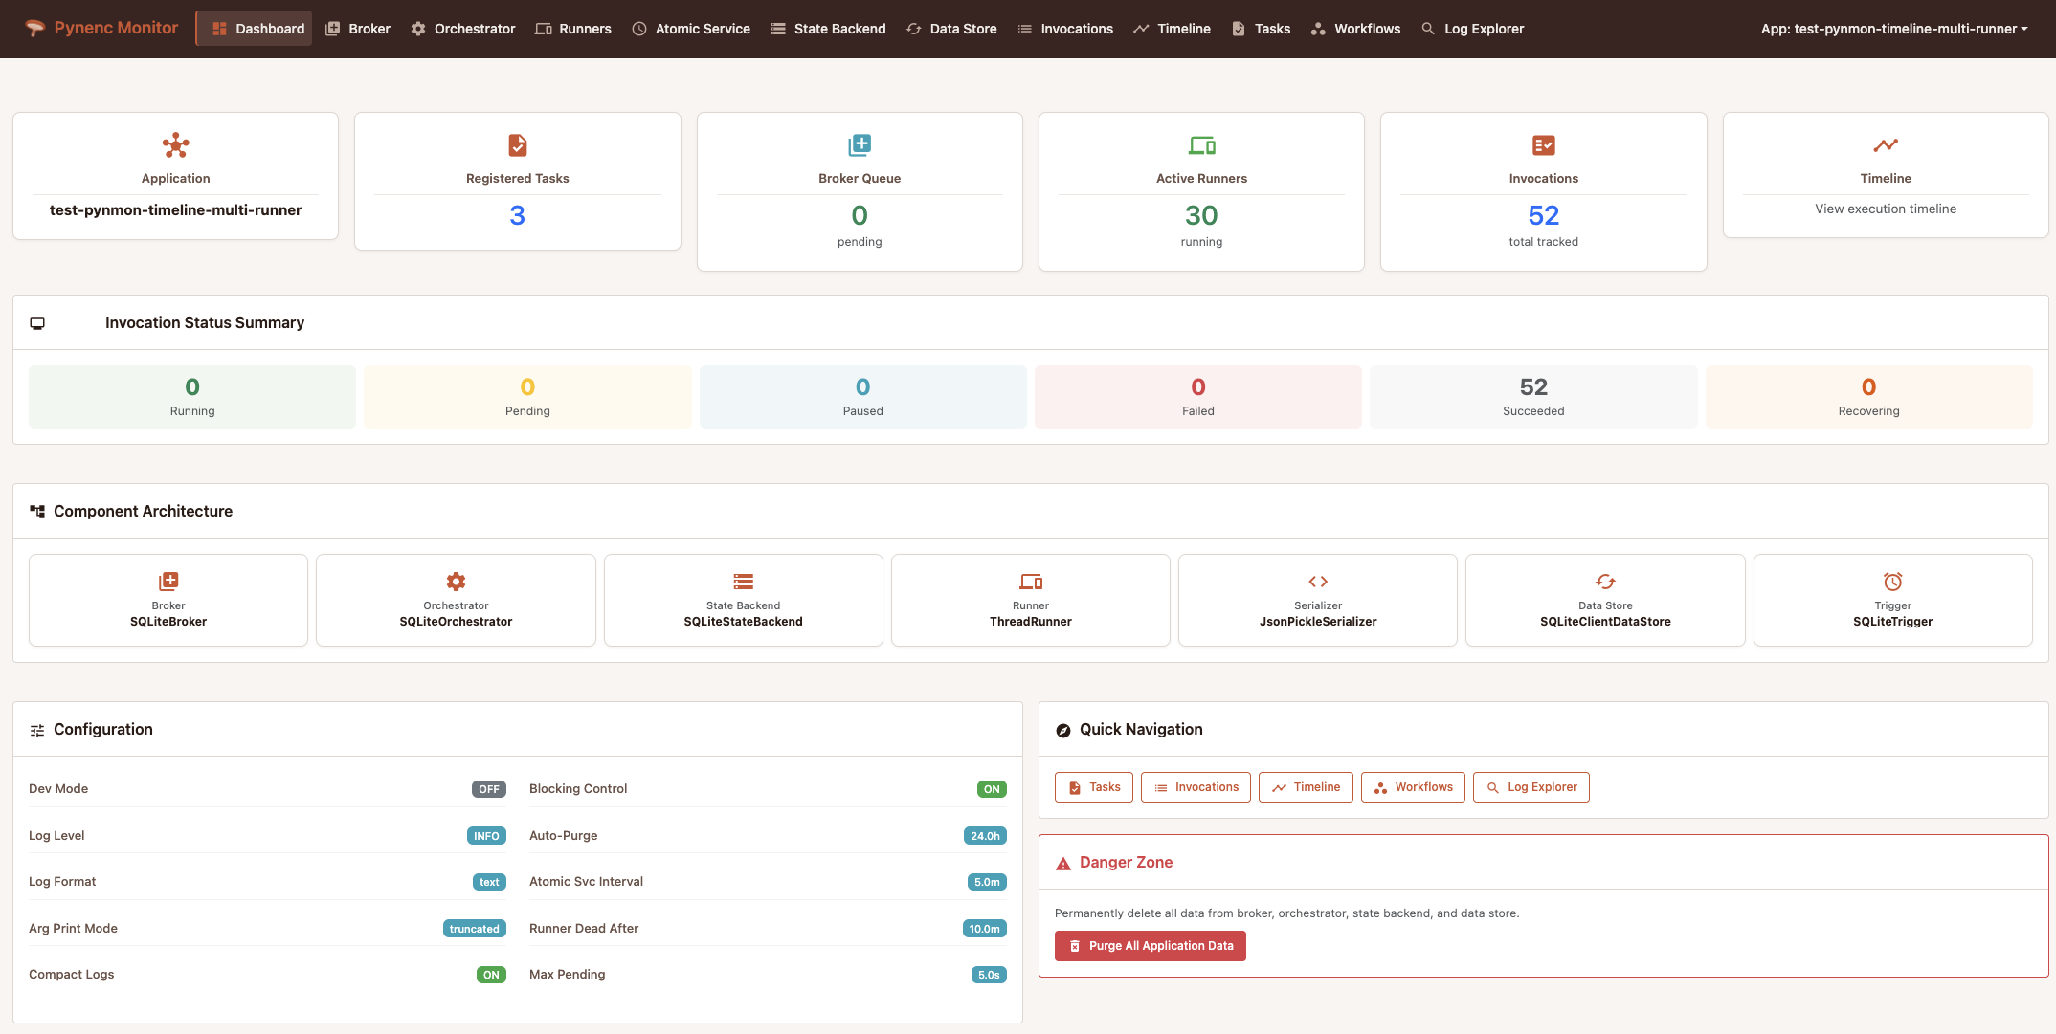2056x1034 pixels.
Task: Select the JsonPickleSerializer code icon
Action: point(1317,581)
